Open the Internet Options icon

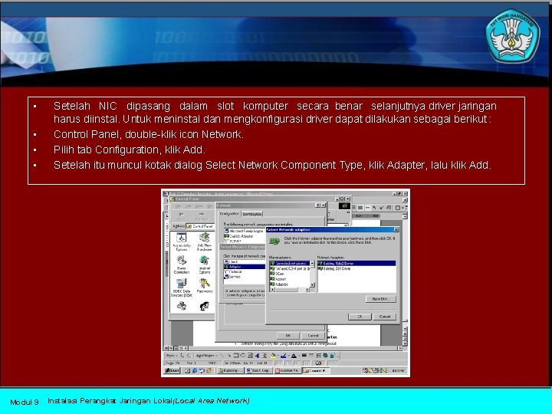pos(205,264)
